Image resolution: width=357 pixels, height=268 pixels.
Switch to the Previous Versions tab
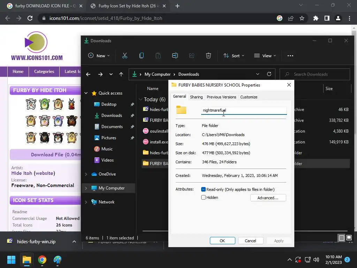click(221, 97)
